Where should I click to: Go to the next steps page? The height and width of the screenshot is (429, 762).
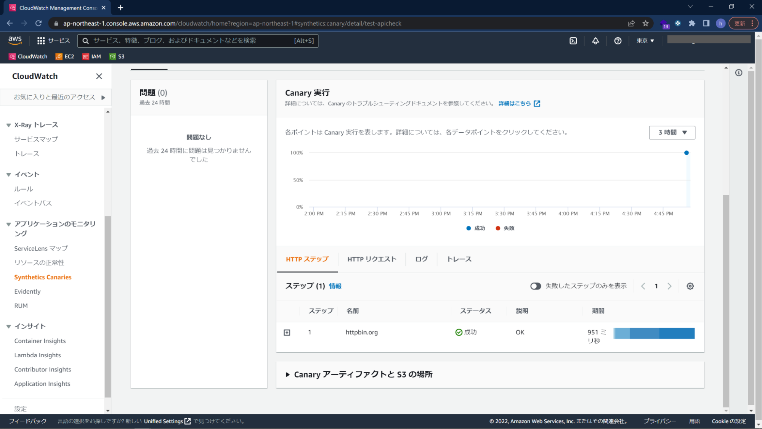pos(669,286)
